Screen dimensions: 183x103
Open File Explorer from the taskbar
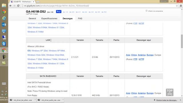coord(4,5)
